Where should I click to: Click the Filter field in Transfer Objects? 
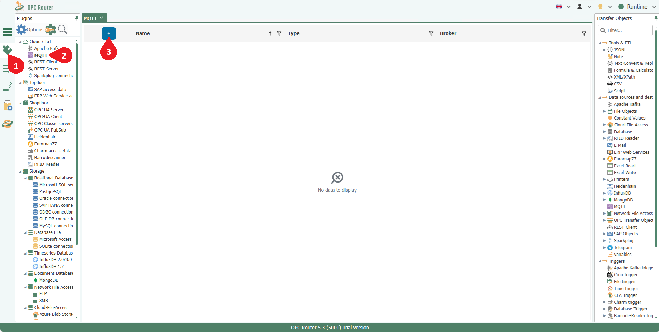click(x=625, y=30)
